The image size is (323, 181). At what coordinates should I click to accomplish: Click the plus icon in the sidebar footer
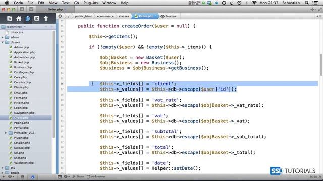[4, 176]
